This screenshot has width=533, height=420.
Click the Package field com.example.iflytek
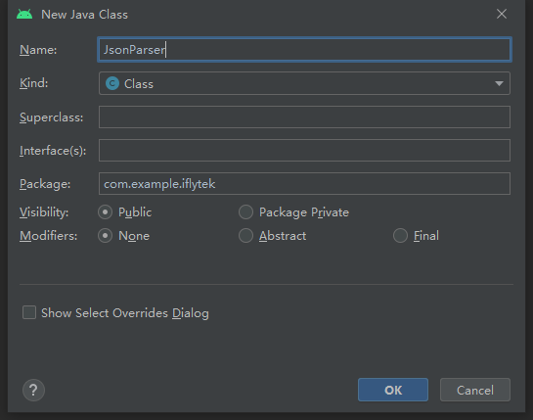pos(304,184)
